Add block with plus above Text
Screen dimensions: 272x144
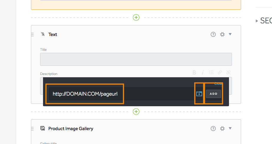point(136,17)
